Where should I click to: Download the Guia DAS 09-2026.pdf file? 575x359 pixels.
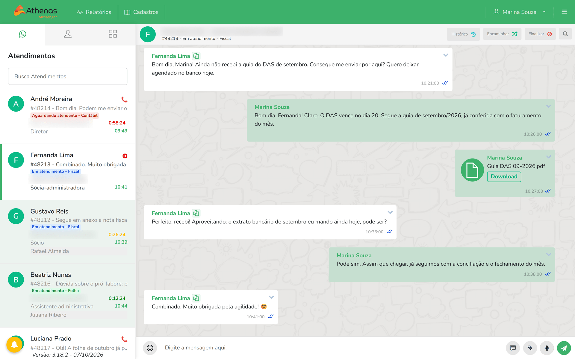coord(504,177)
